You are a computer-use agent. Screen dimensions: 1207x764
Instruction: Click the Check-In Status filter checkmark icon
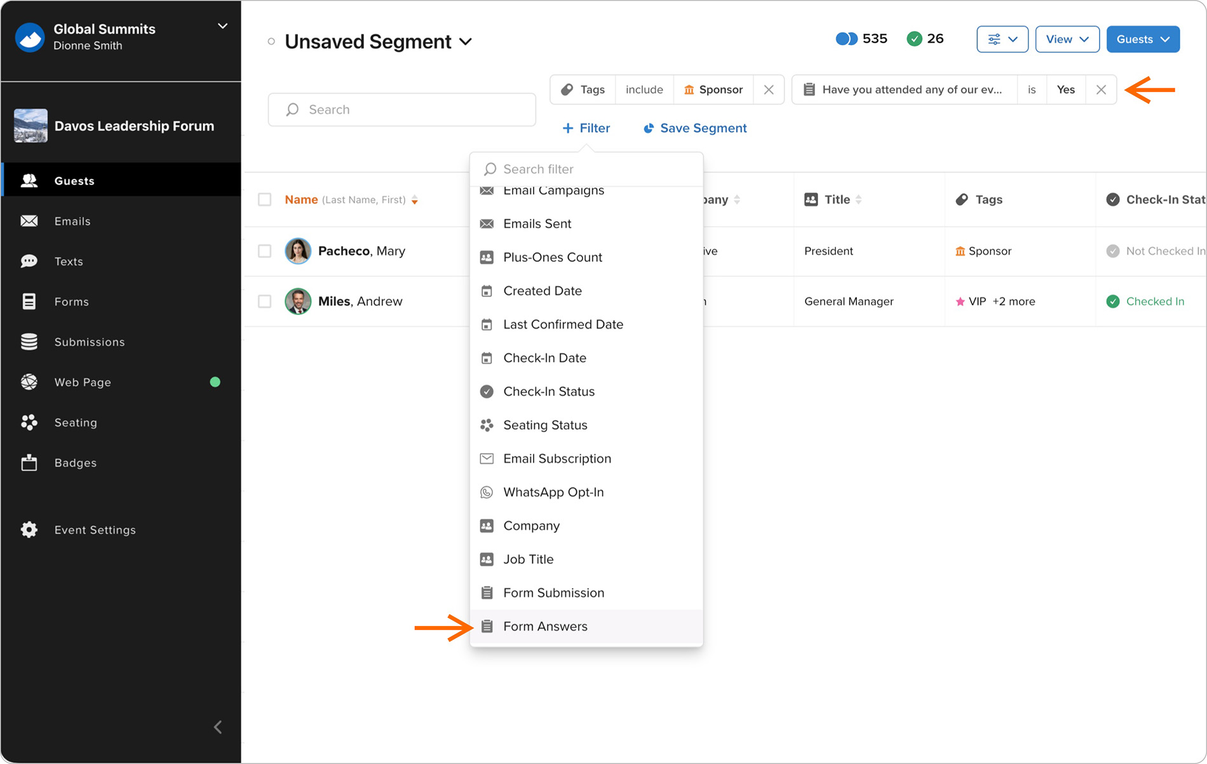click(487, 392)
